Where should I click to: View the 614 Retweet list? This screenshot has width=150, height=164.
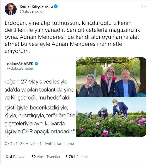point(16,157)
